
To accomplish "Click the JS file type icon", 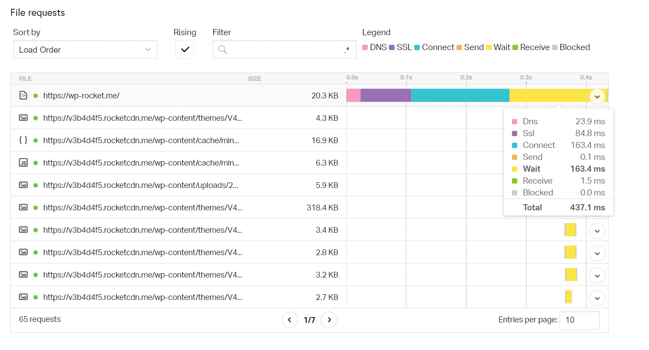I will 23,163.
